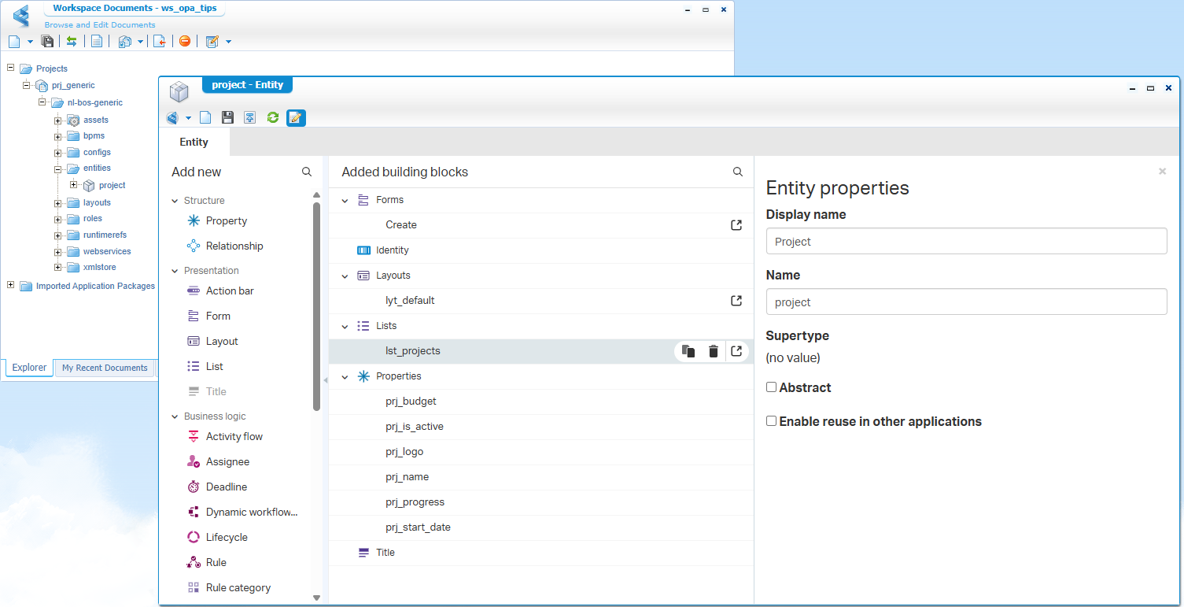Switch to My Recent Documents tab
Viewport: 1184px width, 607px height.
tap(105, 368)
